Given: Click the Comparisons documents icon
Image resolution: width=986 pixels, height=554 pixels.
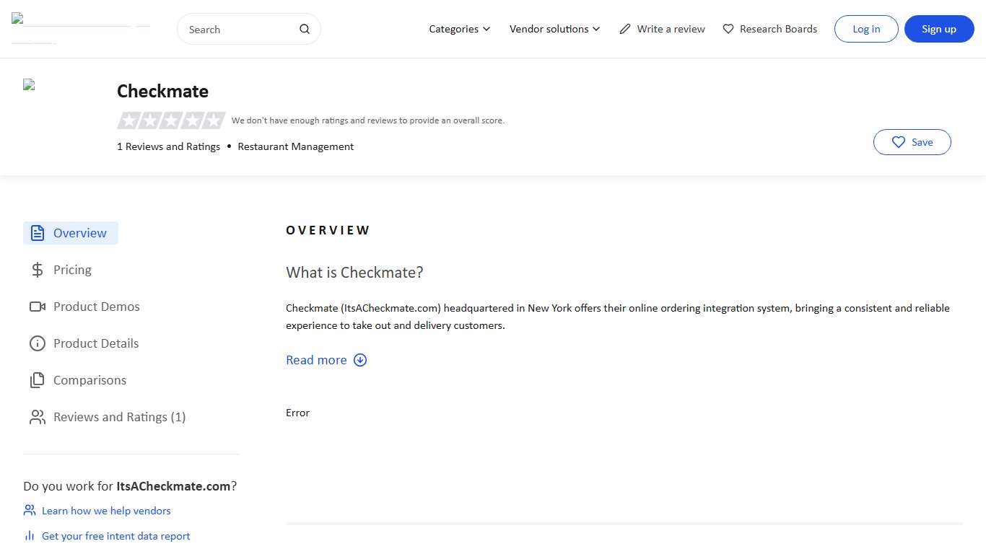Looking at the screenshot, I should point(38,380).
